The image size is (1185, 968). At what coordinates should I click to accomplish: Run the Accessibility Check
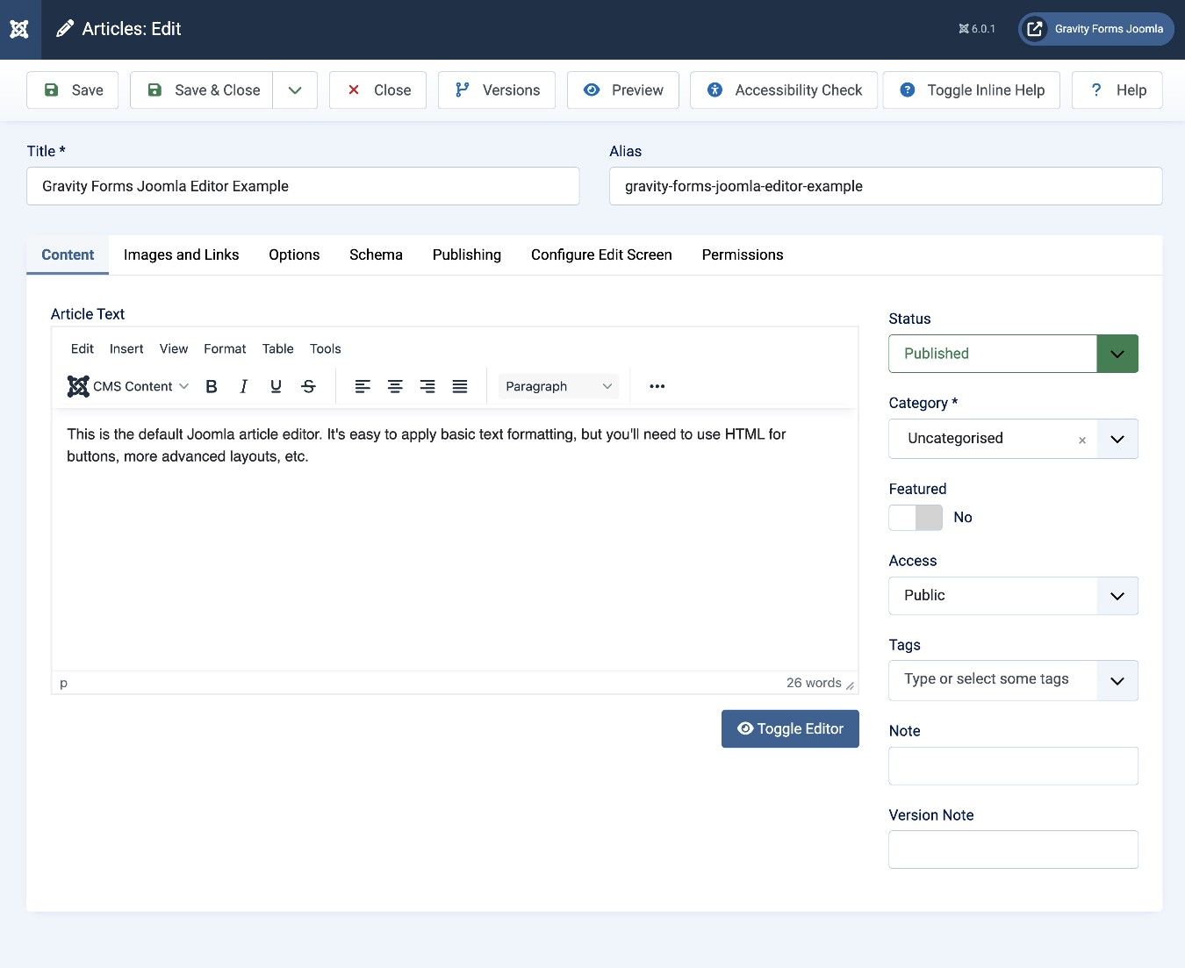(x=782, y=90)
